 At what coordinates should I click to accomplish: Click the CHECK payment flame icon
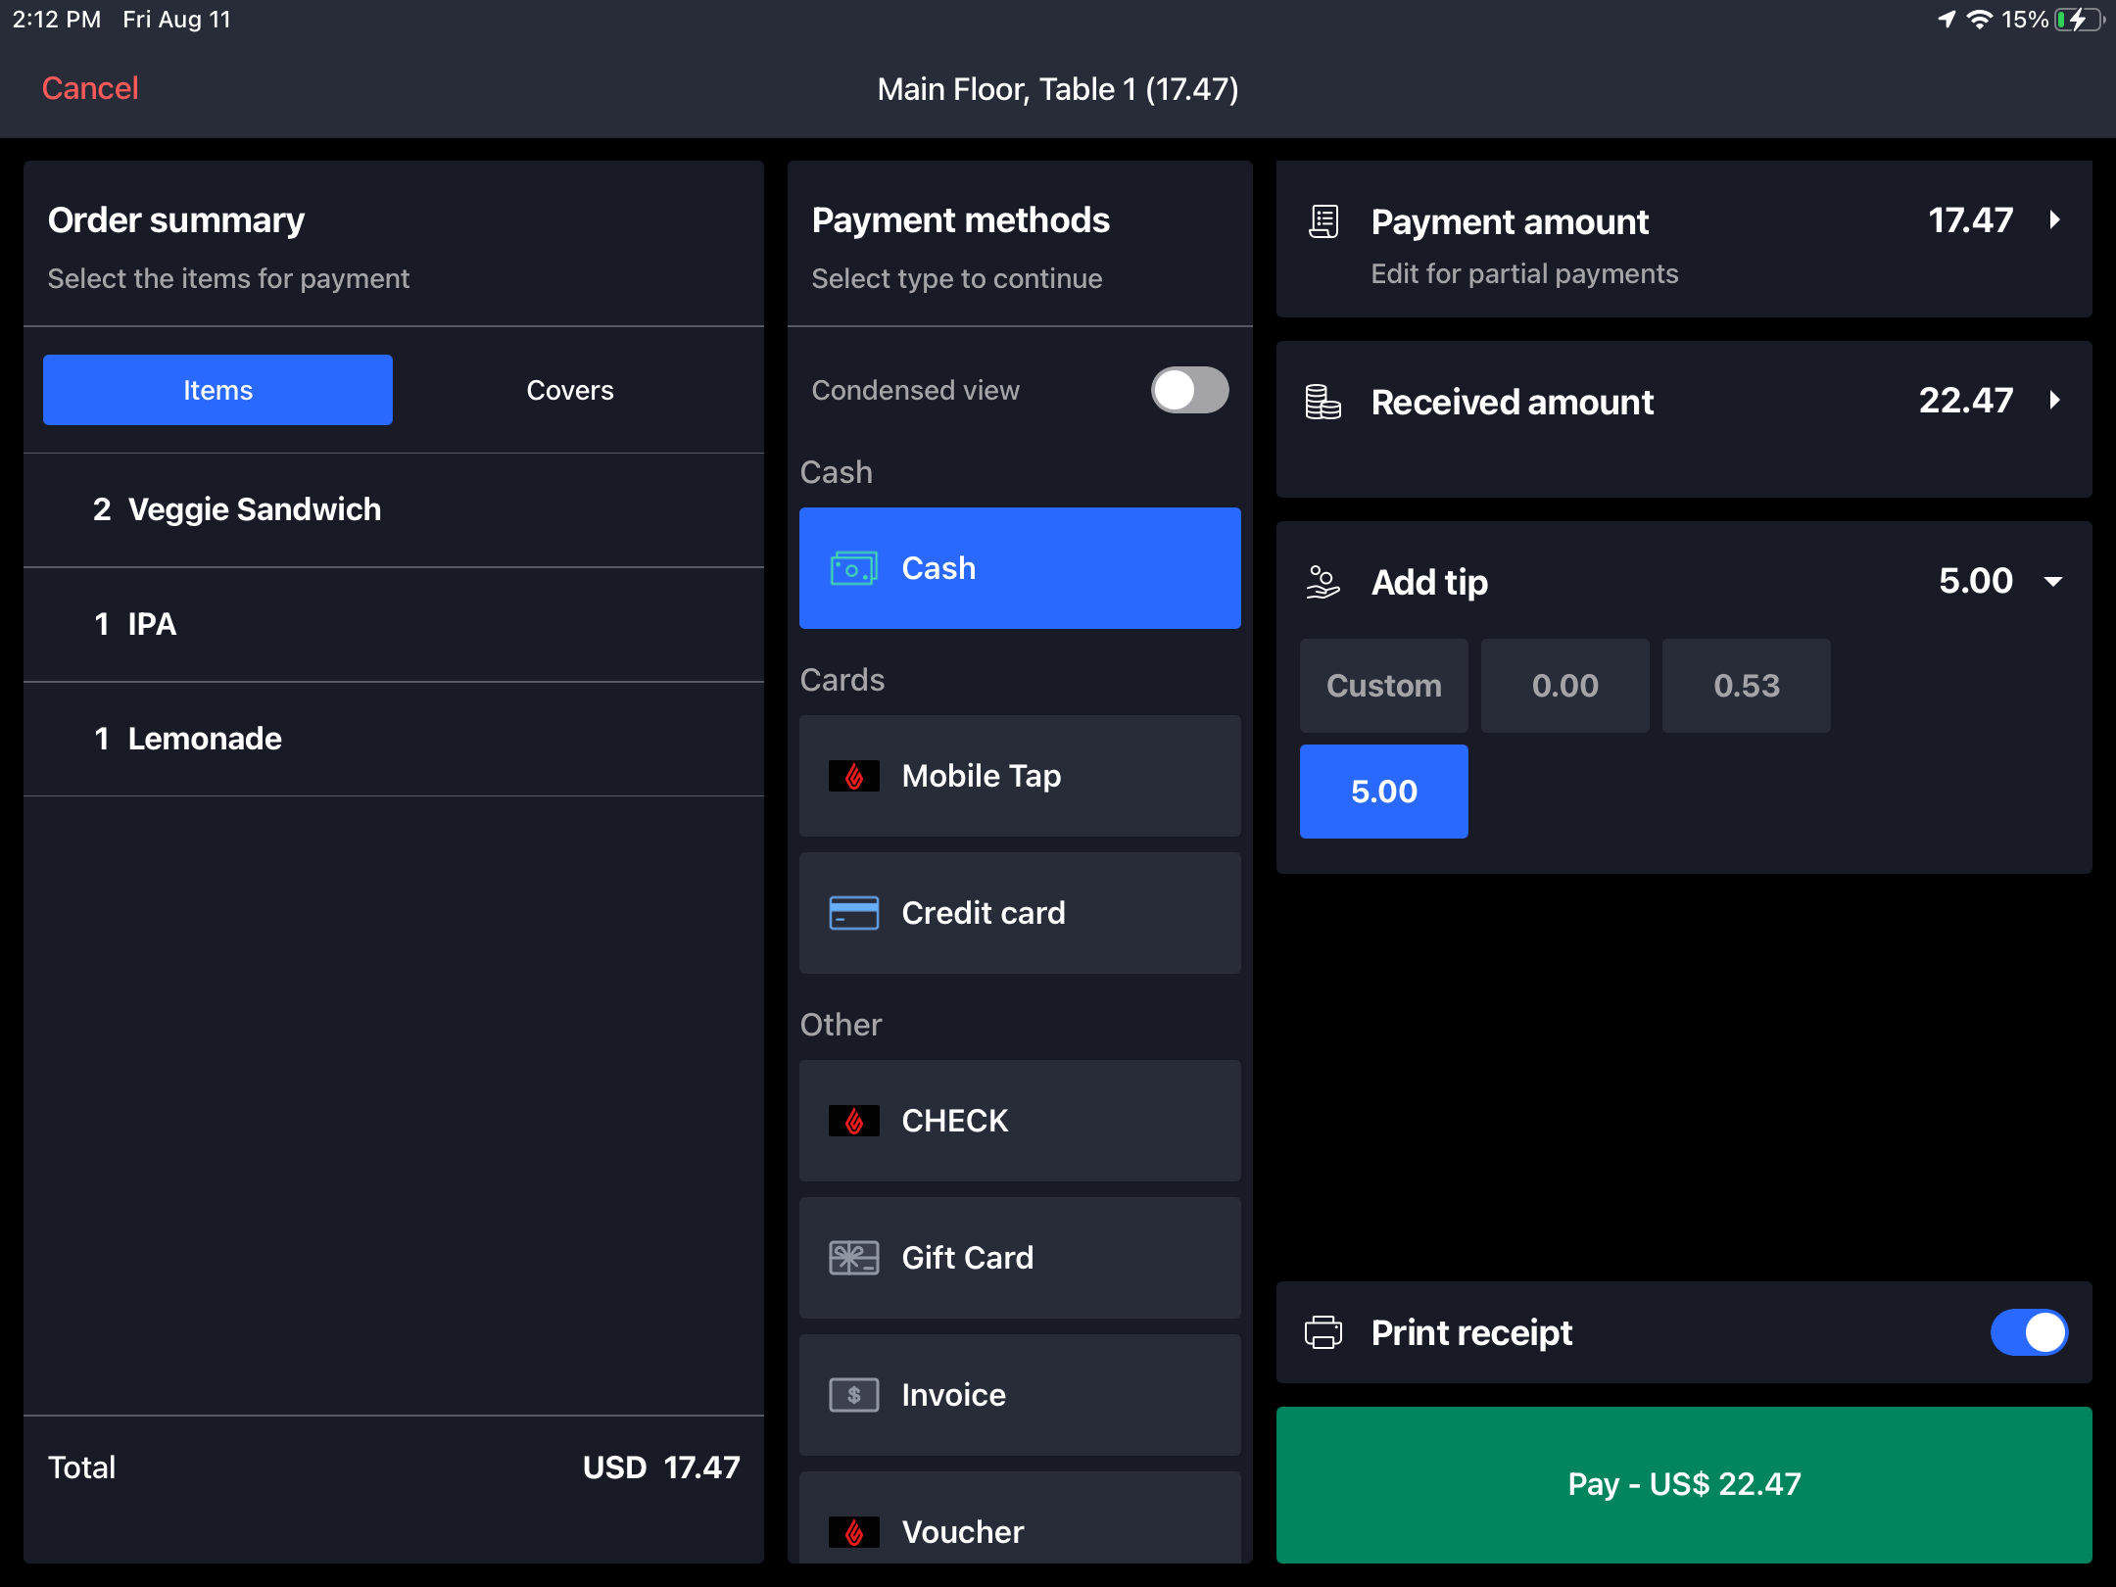tap(853, 1121)
